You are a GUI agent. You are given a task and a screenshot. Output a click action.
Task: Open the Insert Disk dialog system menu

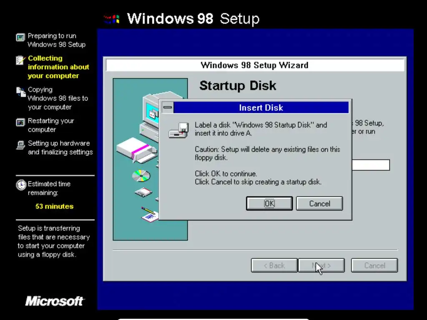(x=168, y=107)
